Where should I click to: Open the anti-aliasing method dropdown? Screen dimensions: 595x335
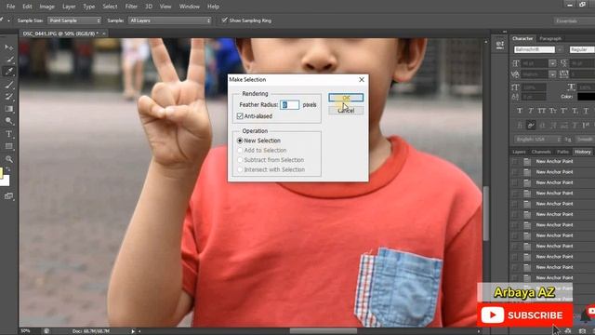pyautogui.click(x=585, y=140)
